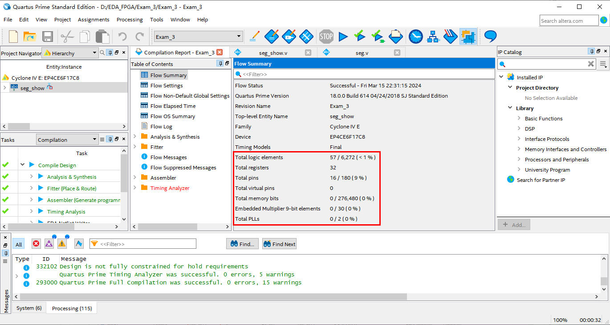Open the Compilation tasks dropdown
Viewport: 610px width, 325px height.
click(67, 140)
